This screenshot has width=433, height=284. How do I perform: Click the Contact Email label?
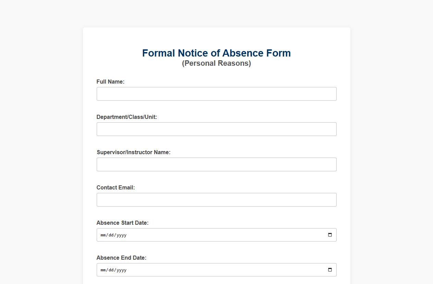(x=116, y=187)
